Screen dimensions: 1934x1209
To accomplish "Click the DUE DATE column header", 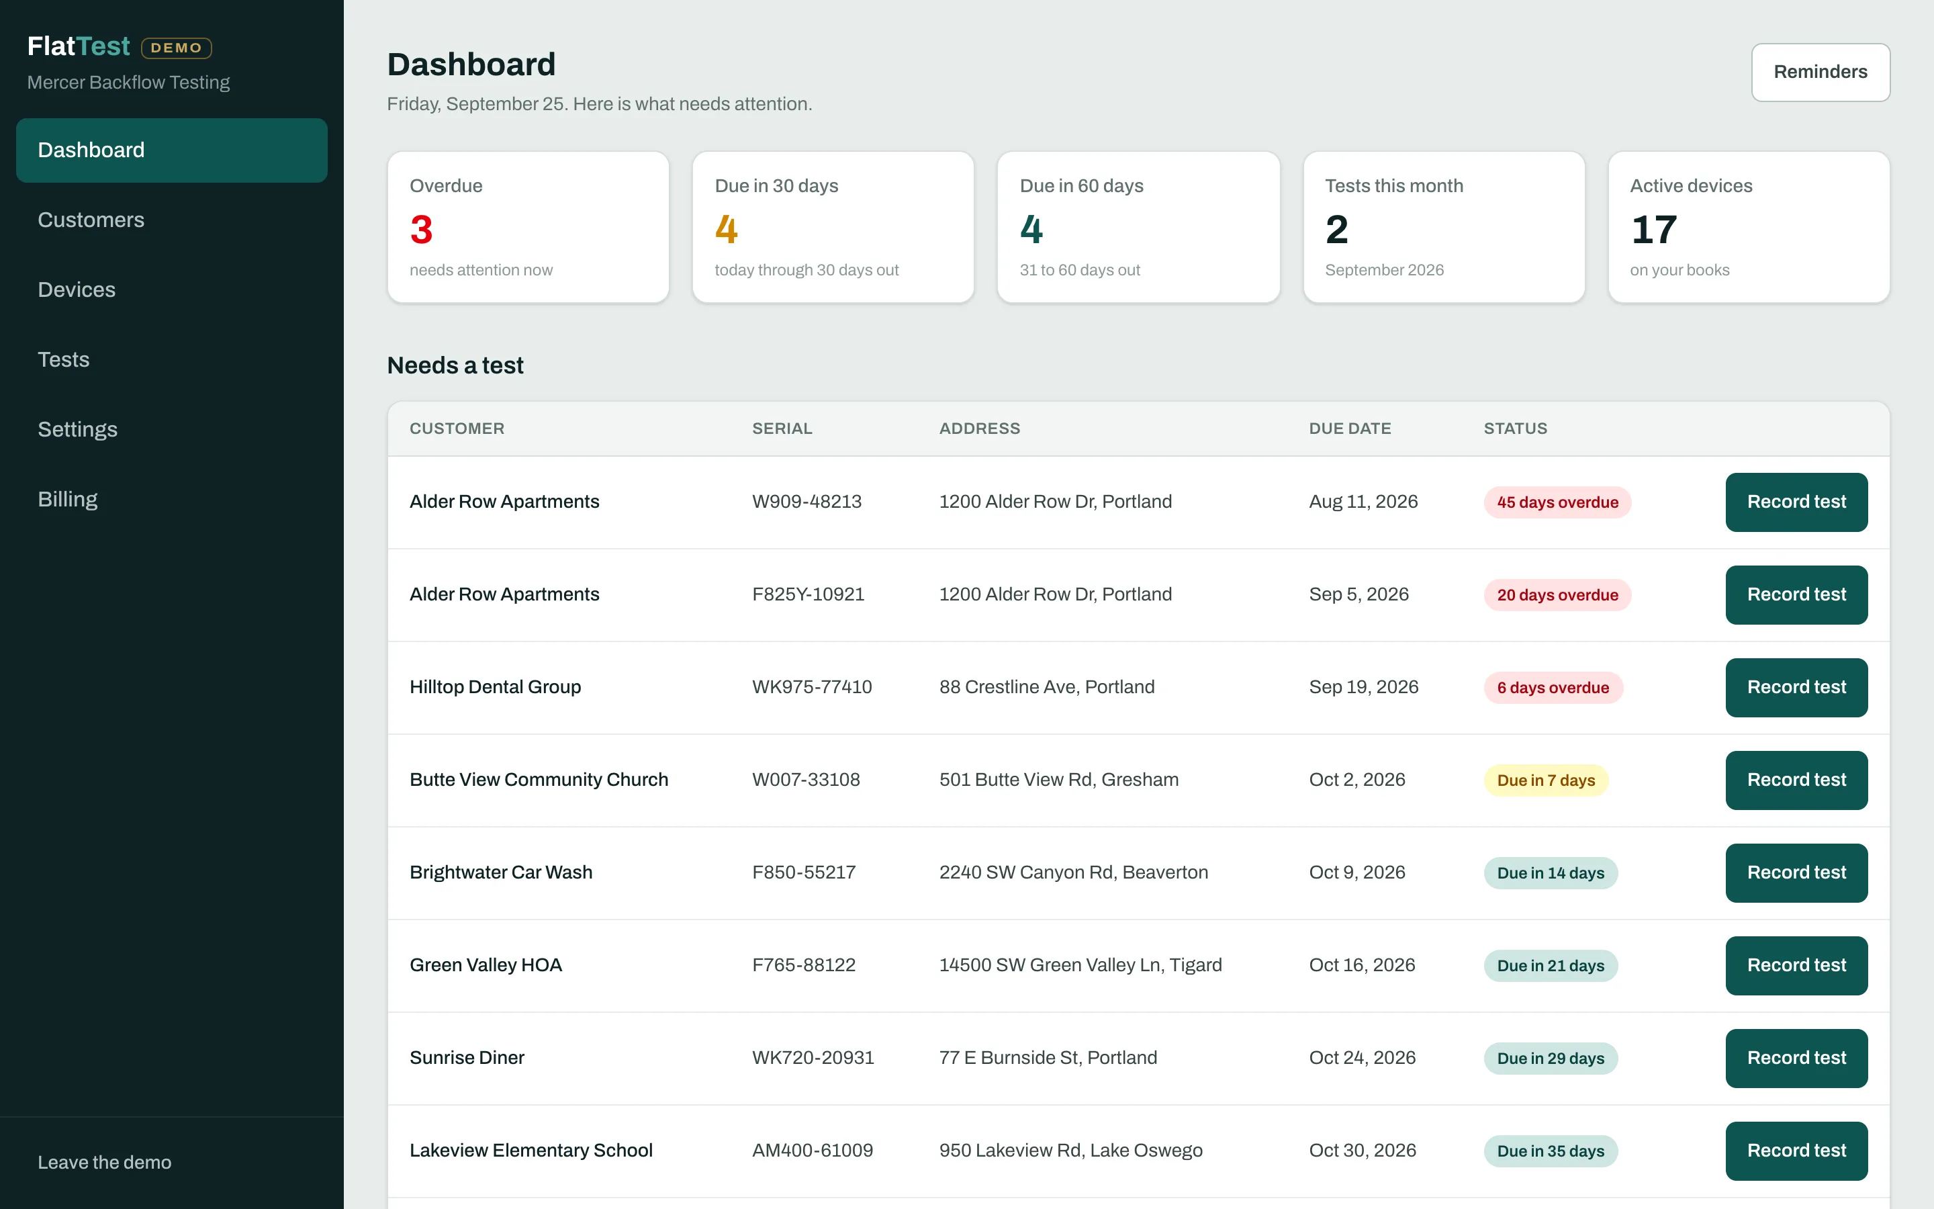I will [x=1350, y=429].
